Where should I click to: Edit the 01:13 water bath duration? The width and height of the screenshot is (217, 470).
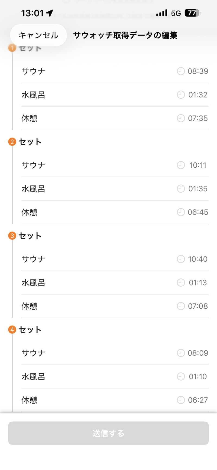pyautogui.click(x=198, y=283)
